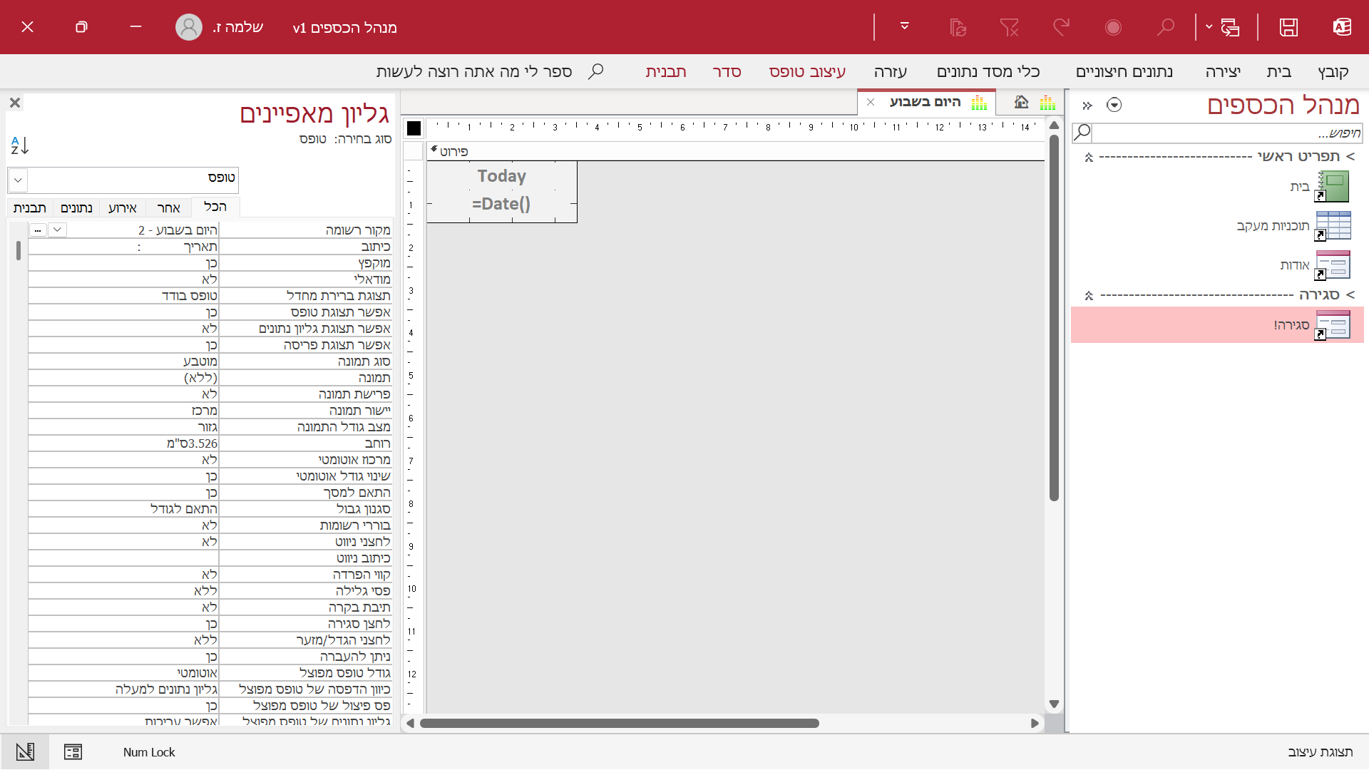Collapse the navigation pane with the double-chevron

click(1087, 106)
